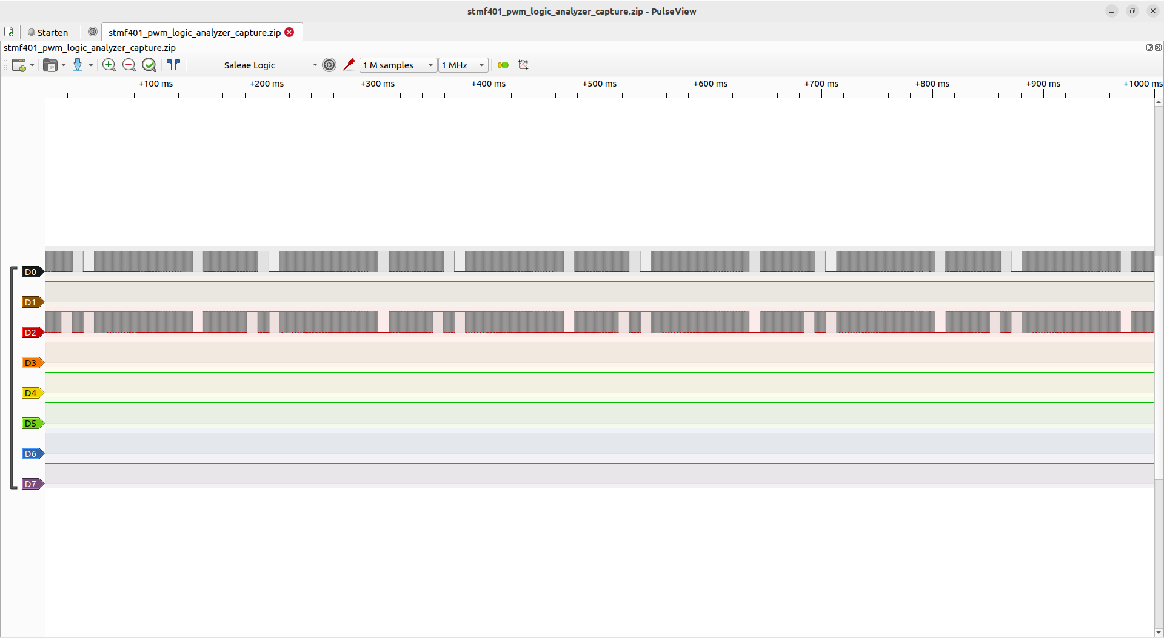The image size is (1164, 638).
Task: Open settings for channel D0
Action: 32,272
